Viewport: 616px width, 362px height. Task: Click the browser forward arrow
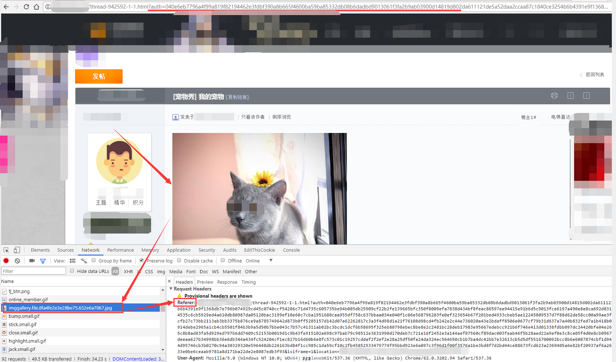click(x=16, y=7)
